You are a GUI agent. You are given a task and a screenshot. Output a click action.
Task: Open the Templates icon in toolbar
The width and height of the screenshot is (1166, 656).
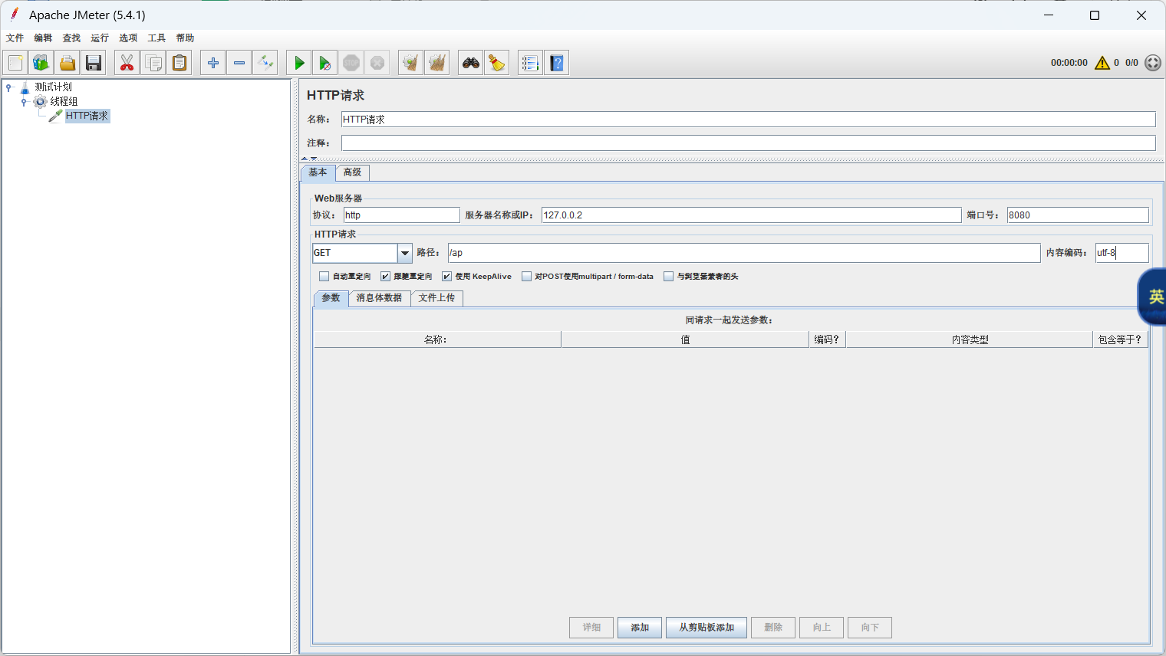(x=41, y=63)
